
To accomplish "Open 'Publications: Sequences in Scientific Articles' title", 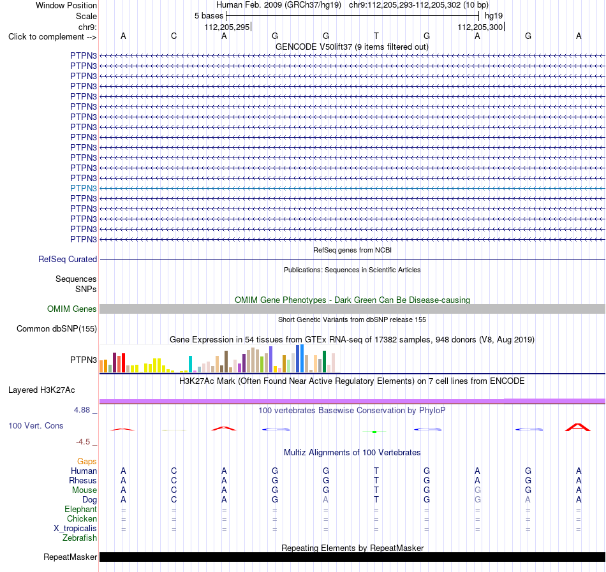I will tap(352, 270).
